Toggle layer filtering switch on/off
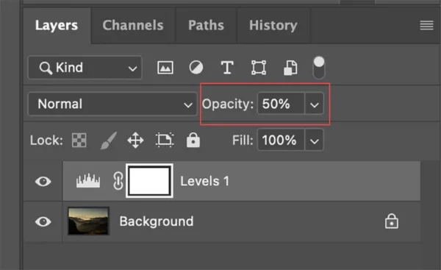This screenshot has width=441, height=270. click(319, 68)
